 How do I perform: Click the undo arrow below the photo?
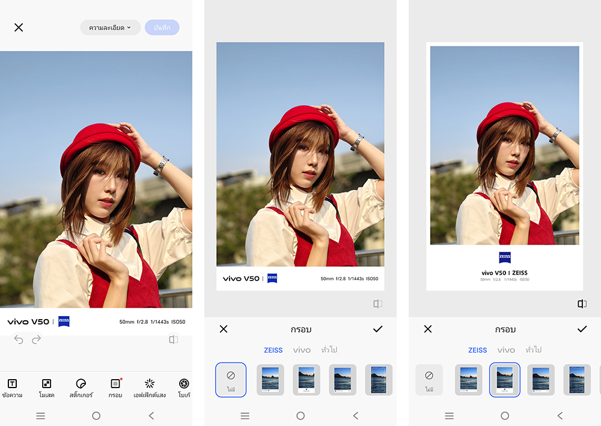[19, 340]
